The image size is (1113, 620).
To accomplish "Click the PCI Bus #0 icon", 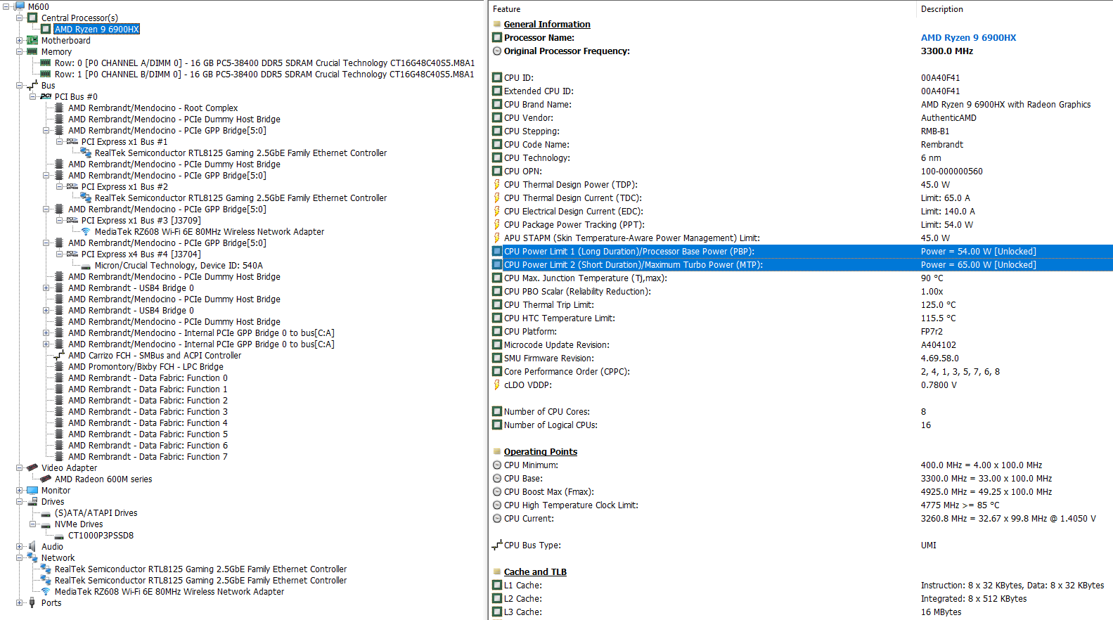I will tap(46, 96).
